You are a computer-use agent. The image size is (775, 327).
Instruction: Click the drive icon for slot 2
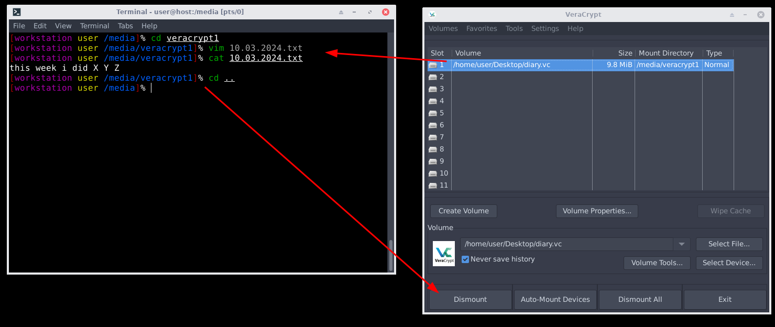point(433,77)
